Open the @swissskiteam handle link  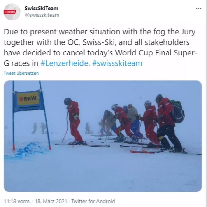42,15
